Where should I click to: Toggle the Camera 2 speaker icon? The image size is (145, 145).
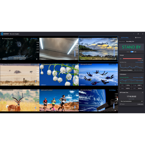pos(76,59)
